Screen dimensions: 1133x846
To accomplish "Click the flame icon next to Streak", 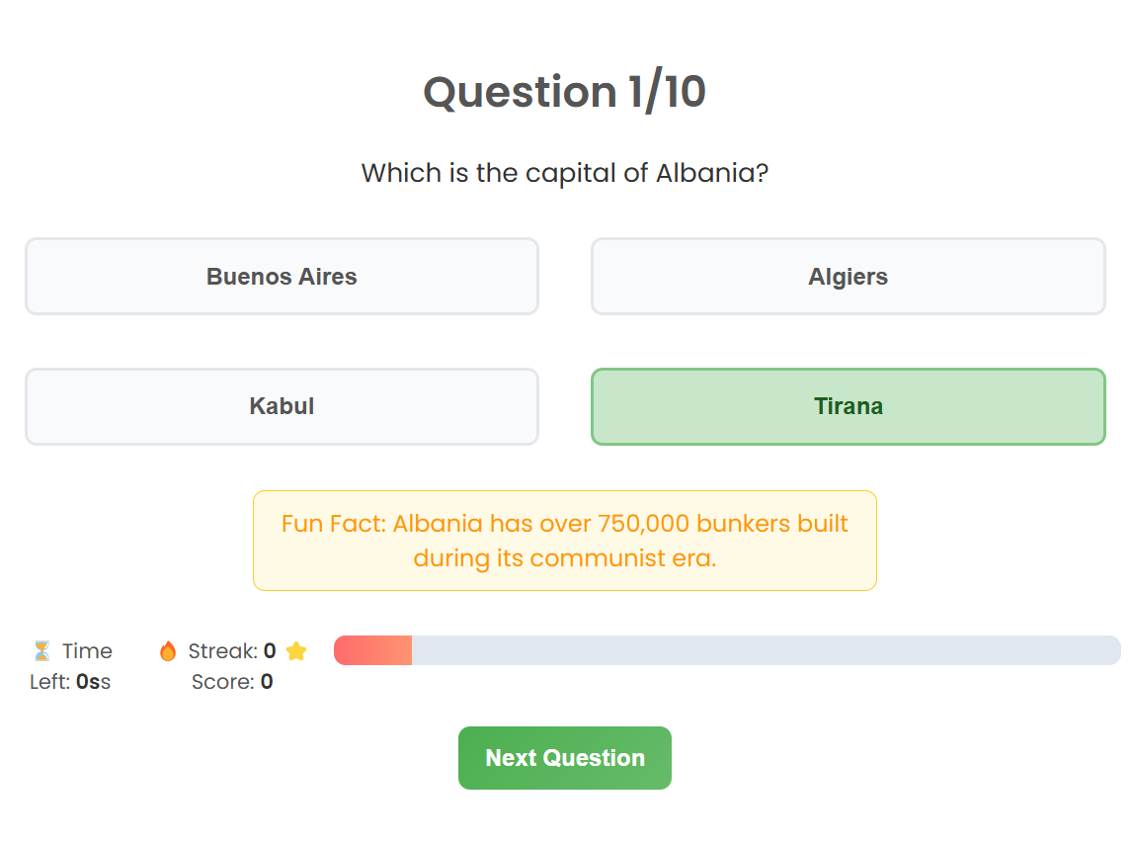I will click(168, 650).
